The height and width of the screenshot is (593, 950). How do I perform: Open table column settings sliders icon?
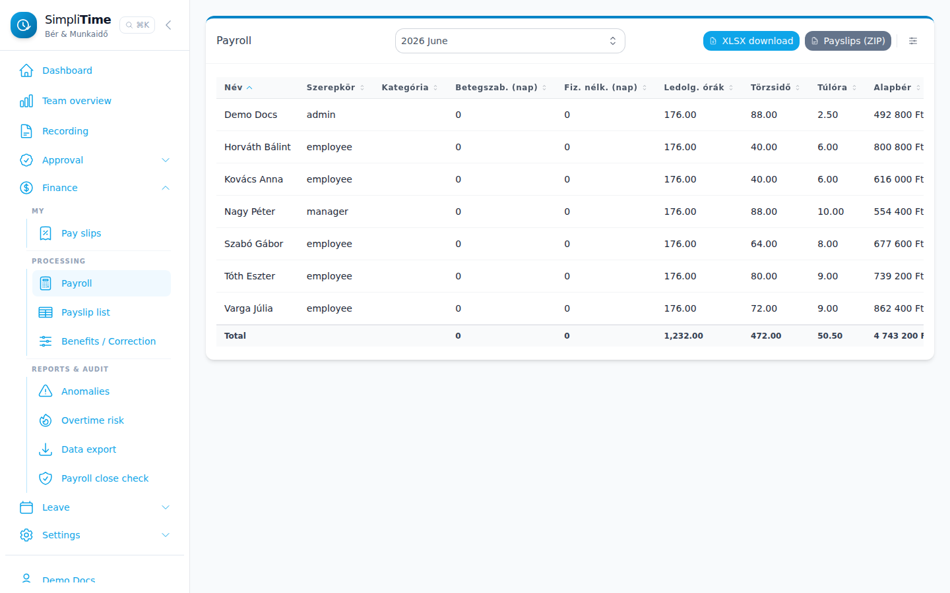pos(913,41)
